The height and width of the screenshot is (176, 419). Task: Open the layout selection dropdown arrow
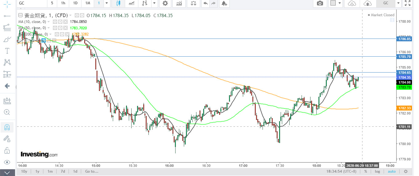click(x=340, y=3)
